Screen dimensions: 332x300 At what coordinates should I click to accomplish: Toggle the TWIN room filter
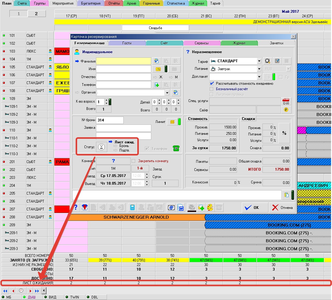tap(72, 297)
